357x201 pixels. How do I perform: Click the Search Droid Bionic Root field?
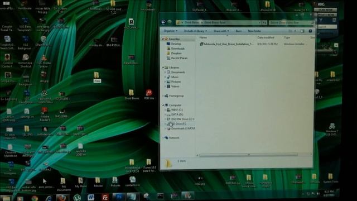pyautogui.click(x=291, y=22)
